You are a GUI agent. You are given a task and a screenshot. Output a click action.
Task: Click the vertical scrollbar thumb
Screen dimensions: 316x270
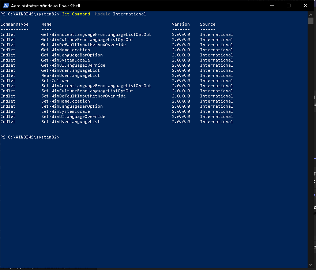[311, 21]
